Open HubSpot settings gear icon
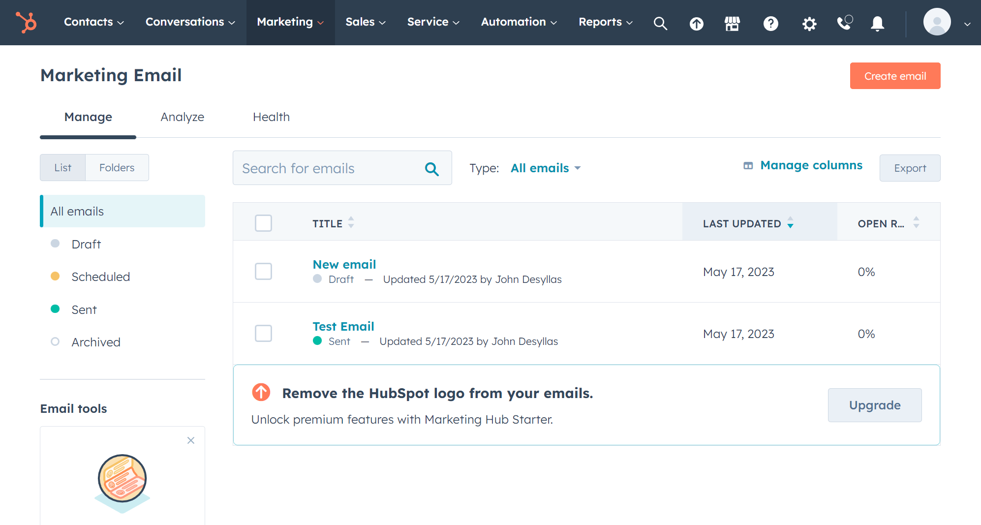This screenshot has width=981, height=525. point(809,23)
